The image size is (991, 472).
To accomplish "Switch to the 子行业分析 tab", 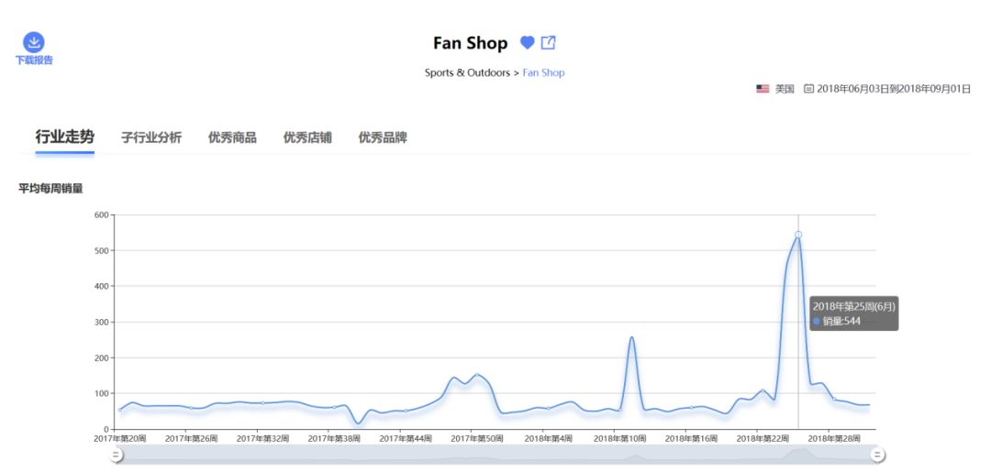I will 151,137.
